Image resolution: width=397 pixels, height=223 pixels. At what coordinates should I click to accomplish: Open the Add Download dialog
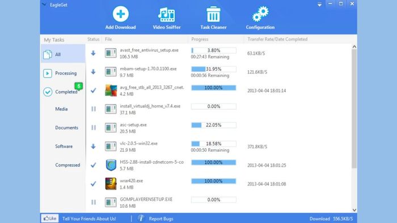120,18
